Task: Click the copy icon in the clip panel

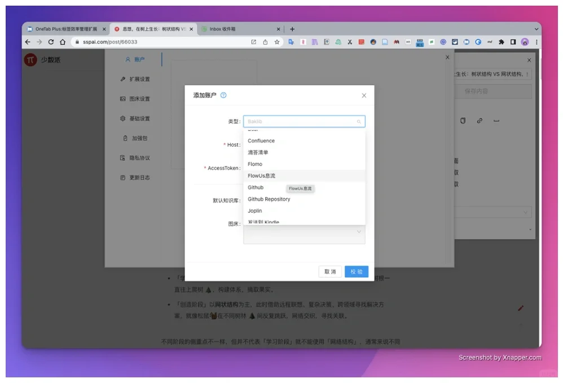Action: tap(464, 120)
